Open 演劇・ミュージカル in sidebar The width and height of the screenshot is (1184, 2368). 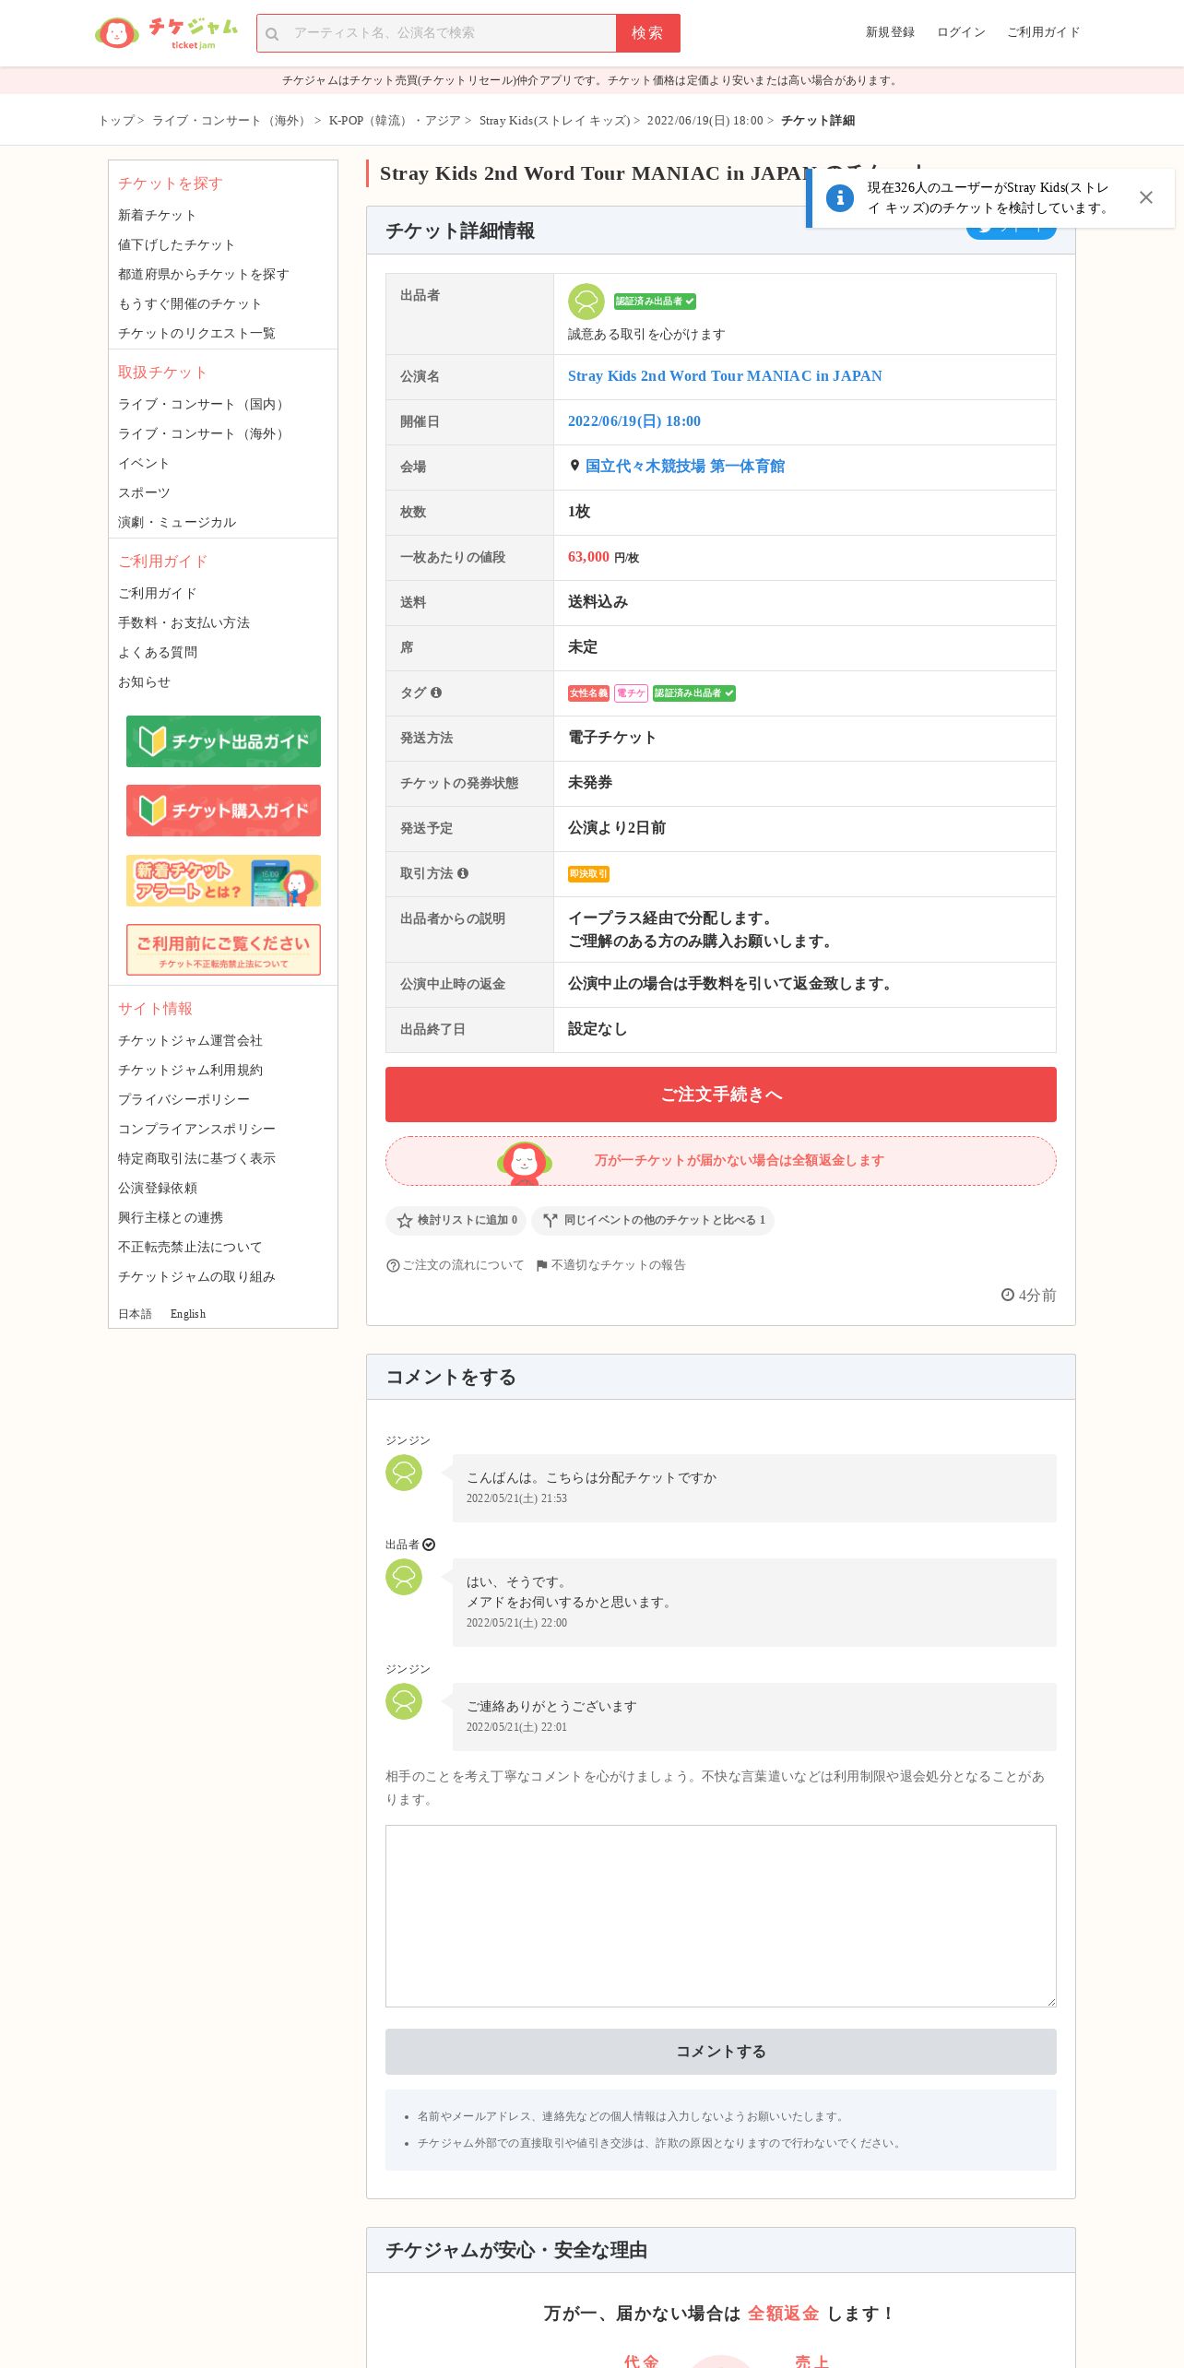[177, 522]
